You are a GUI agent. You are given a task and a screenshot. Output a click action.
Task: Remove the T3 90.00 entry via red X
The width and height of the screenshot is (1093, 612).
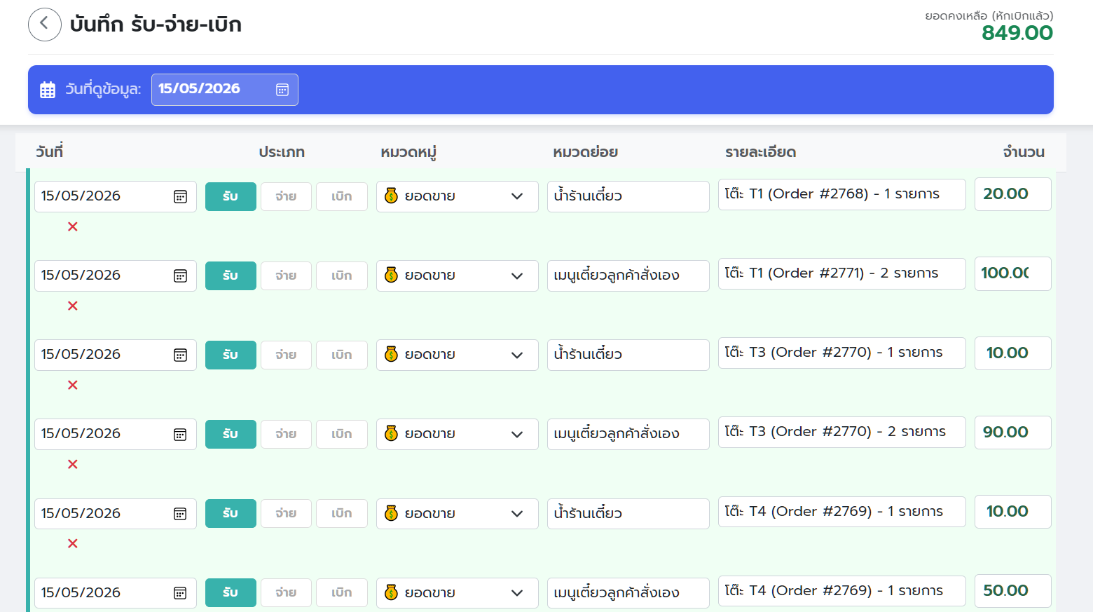point(73,464)
